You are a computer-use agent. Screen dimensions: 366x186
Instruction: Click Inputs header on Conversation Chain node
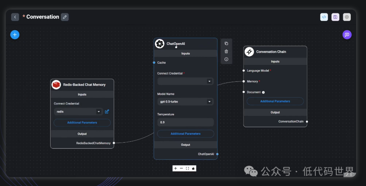tap(275, 62)
